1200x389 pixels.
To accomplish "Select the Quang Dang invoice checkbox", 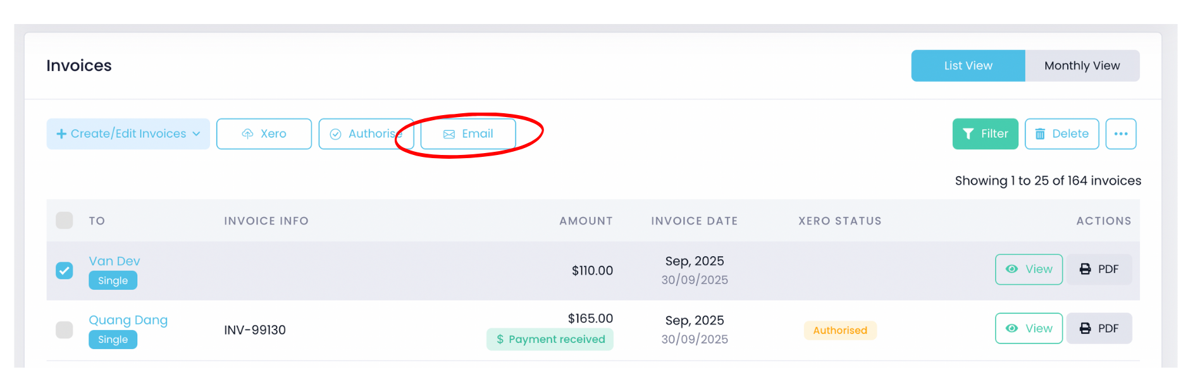I will (x=65, y=330).
